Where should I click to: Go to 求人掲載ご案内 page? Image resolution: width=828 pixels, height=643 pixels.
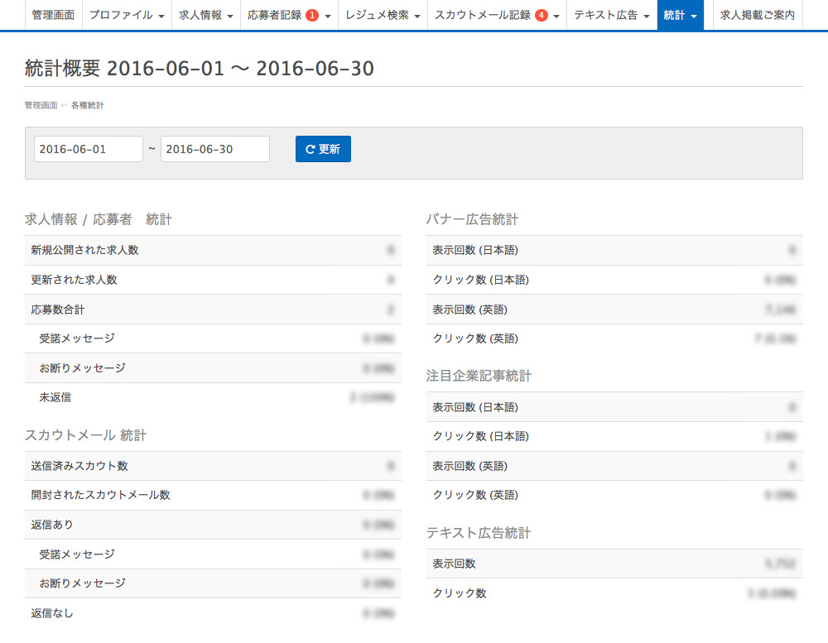758,15
